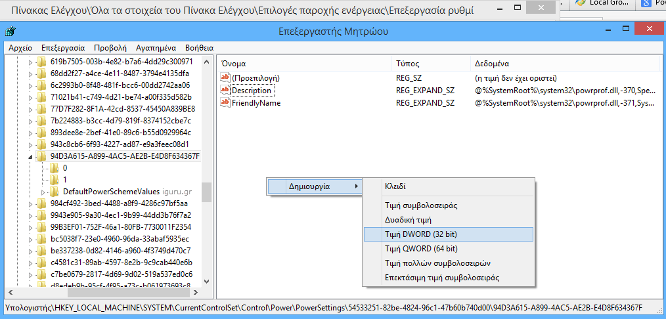Select Επεκτάσιμη τιμή συμβολοσειράς entry
This screenshot has height=319, width=666.
click(449, 278)
